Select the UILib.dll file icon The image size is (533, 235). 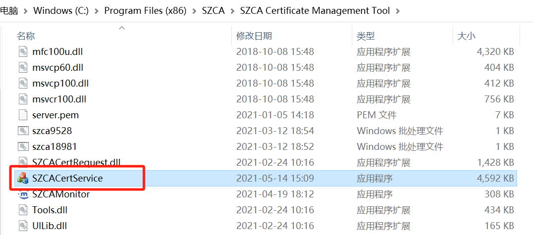tap(23, 226)
